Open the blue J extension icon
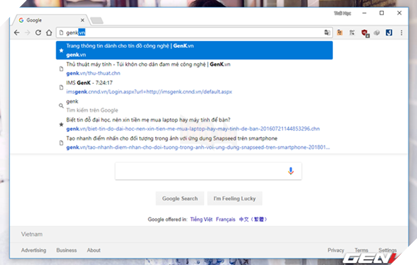 pos(389,32)
